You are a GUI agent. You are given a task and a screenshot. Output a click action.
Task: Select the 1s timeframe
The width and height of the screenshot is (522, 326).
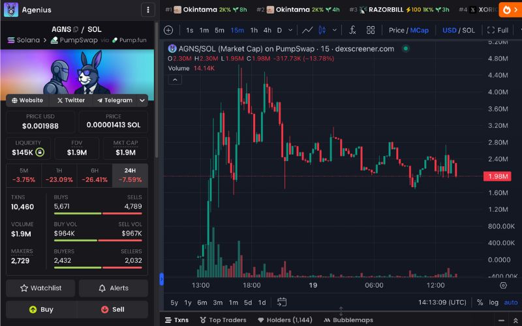tap(190, 30)
